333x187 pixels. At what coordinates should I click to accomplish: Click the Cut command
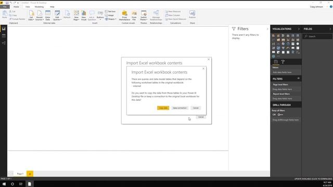12,11
